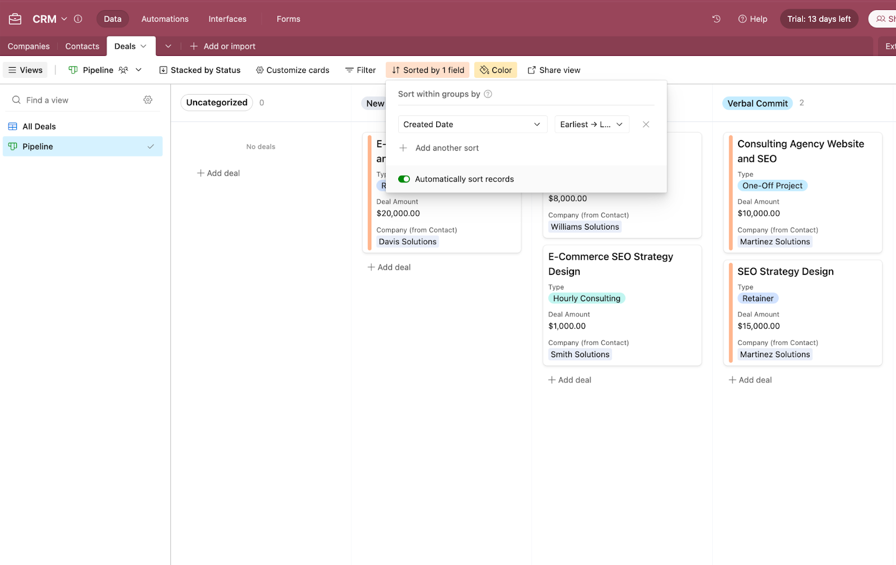Image resolution: width=896 pixels, height=565 pixels.
Task: Add deal in the Uncategorized stack
Action: click(218, 174)
